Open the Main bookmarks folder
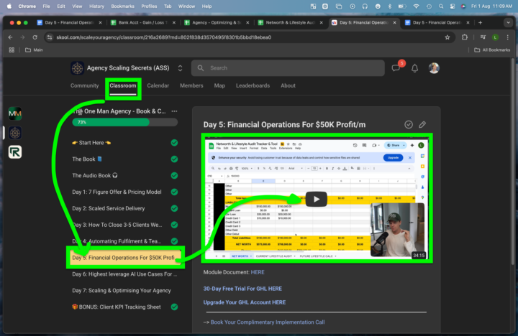 [x=34, y=50]
